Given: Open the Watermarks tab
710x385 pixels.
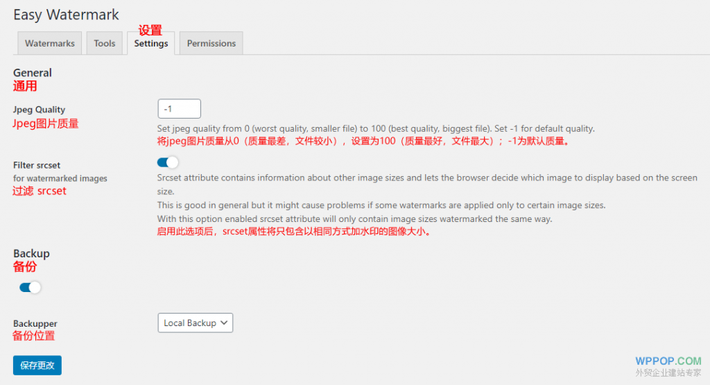Looking at the screenshot, I should pyautogui.click(x=49, y=43).
